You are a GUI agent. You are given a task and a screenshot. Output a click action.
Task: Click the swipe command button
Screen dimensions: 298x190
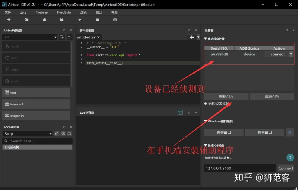(36, 69)
